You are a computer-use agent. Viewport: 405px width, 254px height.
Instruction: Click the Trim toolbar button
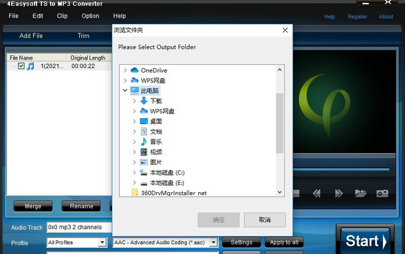(83, 36)
